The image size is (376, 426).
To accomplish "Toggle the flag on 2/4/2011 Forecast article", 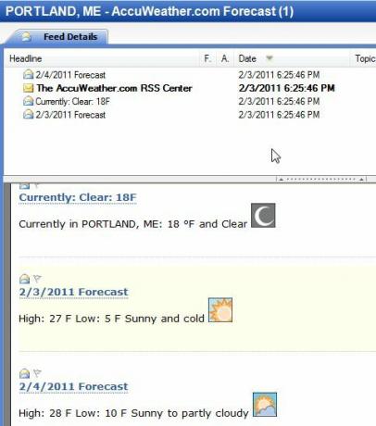I will point(37,373).
